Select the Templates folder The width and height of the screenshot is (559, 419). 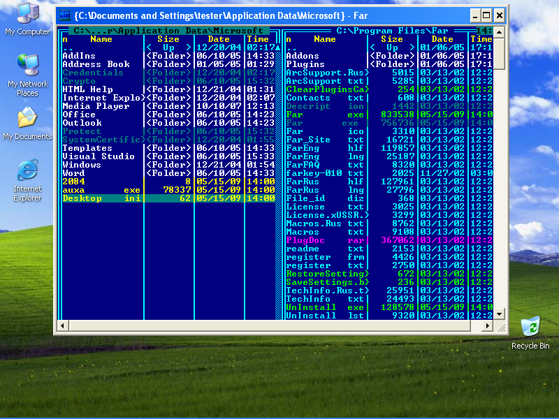pyautogui.click(x=168, y=148)
